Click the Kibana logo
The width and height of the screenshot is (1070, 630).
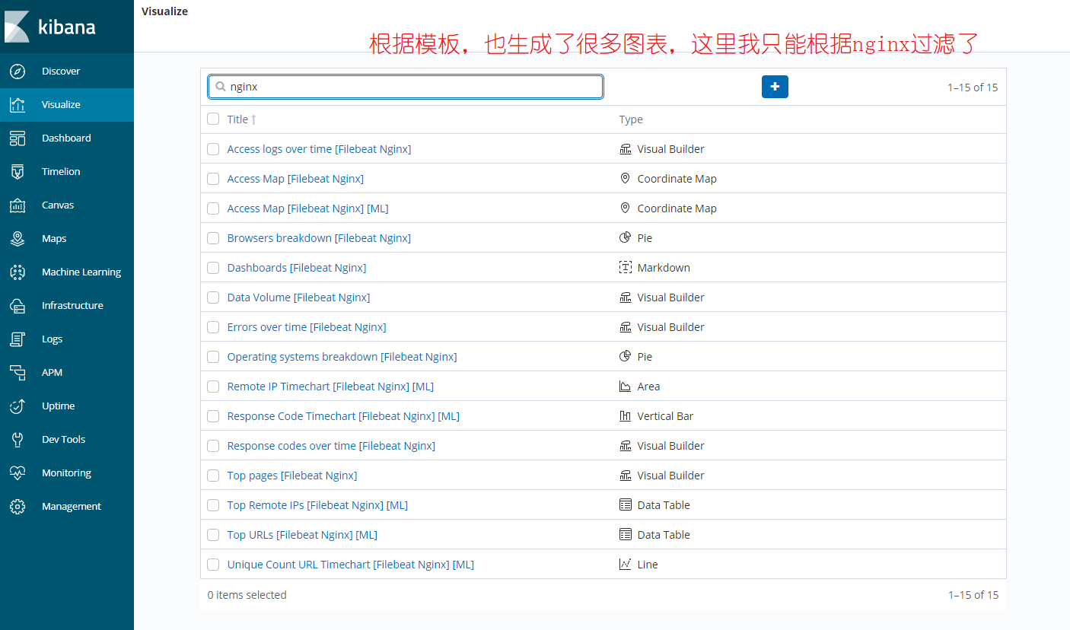49,27
